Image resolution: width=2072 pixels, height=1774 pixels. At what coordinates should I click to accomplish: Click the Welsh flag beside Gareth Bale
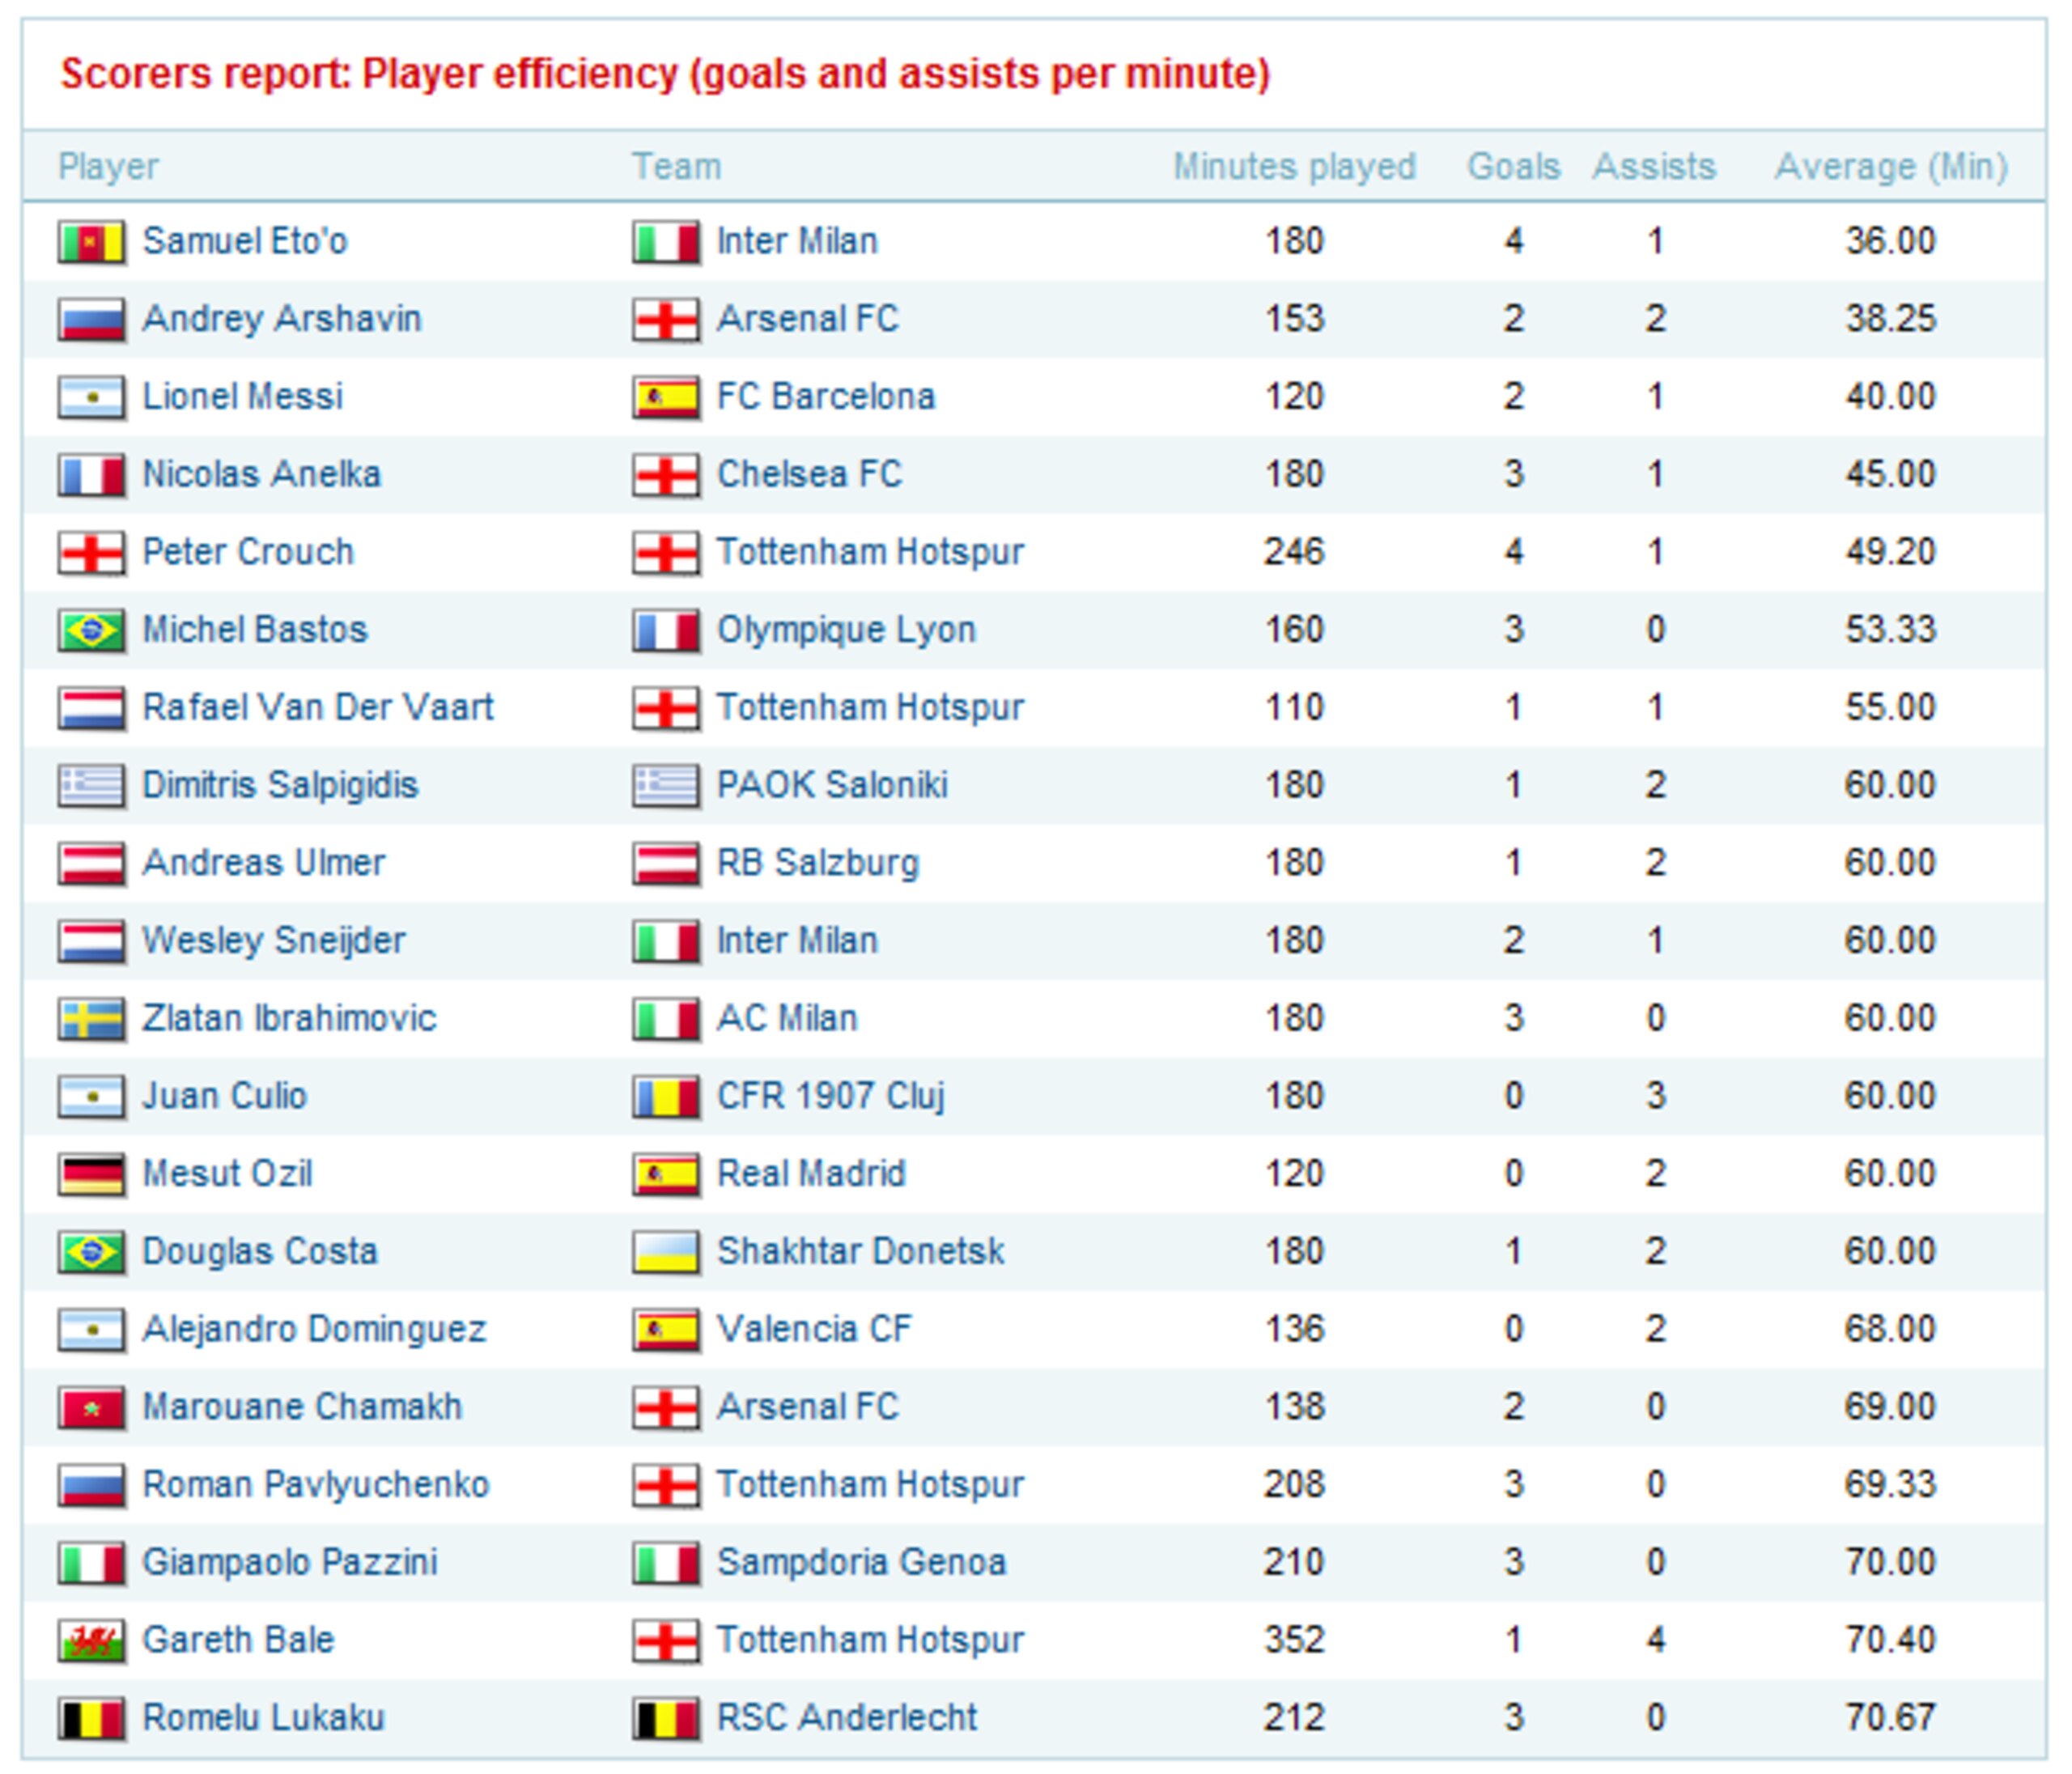click(92, 1641)
